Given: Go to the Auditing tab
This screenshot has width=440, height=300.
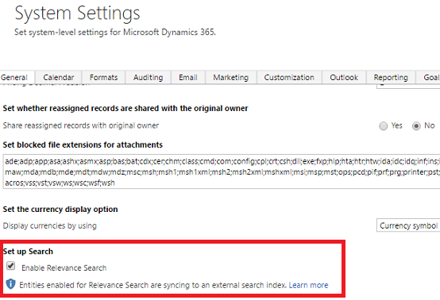Looking at the screenshot, I should 149,78.
